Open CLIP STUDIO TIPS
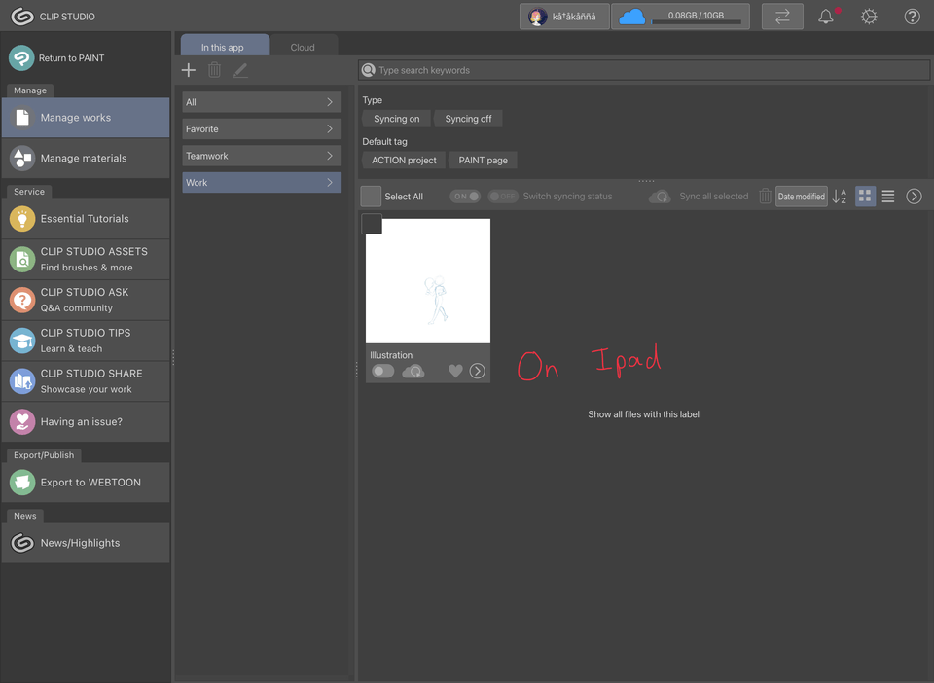Screen dimensions: 934x683 86,341
